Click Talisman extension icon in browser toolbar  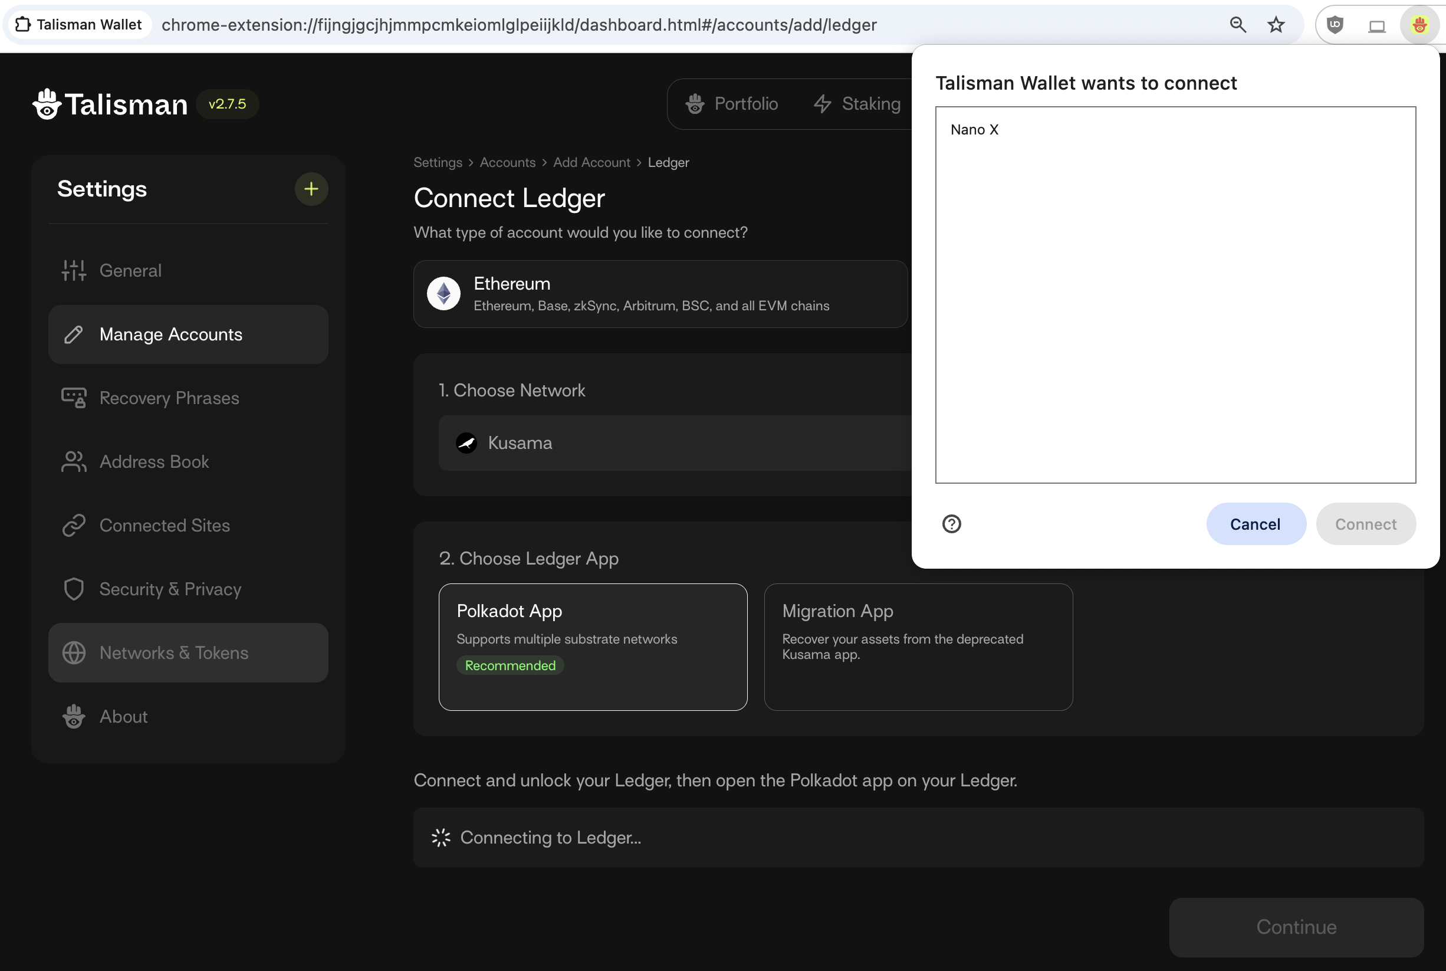coord(1419,25)
